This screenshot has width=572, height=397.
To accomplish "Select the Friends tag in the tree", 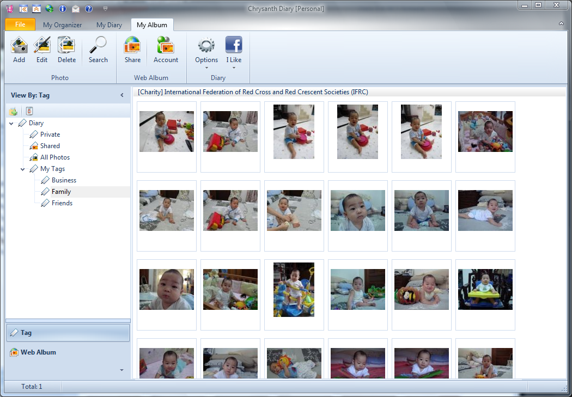I will 62,203.
